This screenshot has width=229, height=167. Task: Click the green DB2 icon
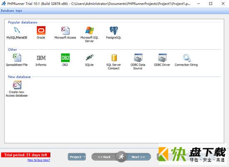point(65,58)
